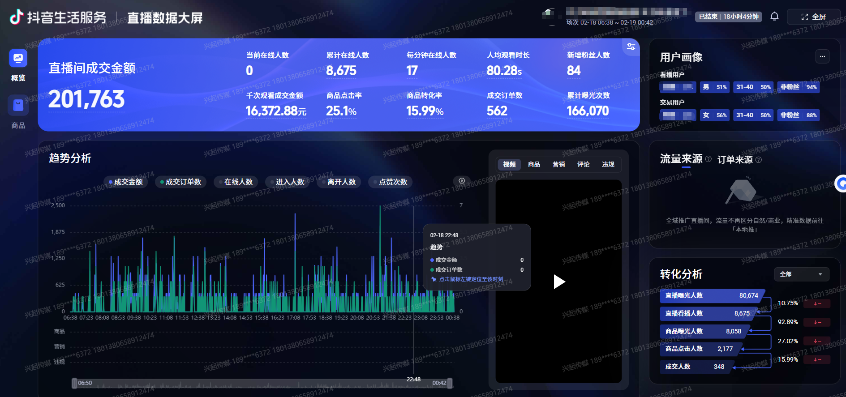Click the 非粉丝 88% buyer tag

point(799,115)
